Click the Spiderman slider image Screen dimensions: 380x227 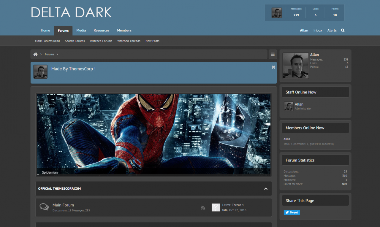154,134
